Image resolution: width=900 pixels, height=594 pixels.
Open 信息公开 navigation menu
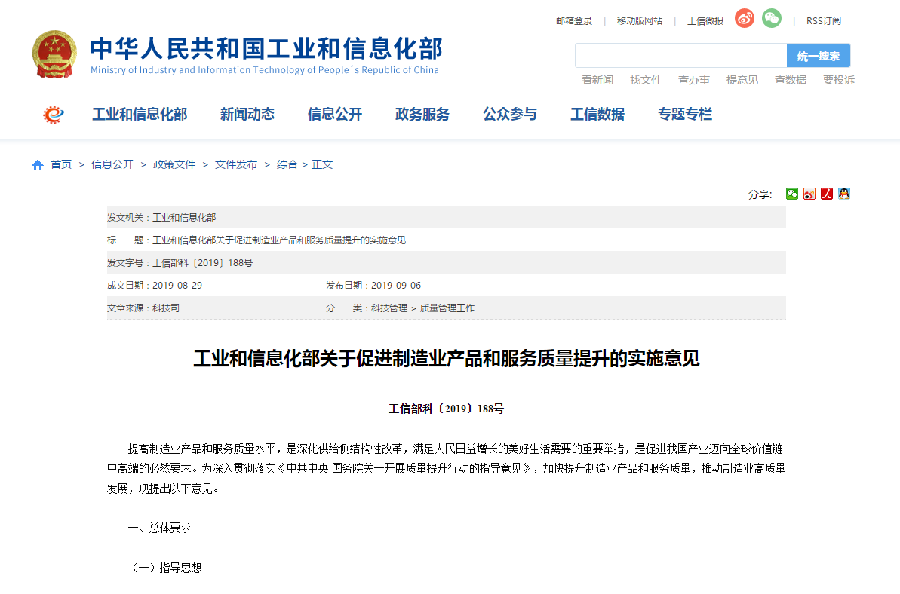click(335, 115)
